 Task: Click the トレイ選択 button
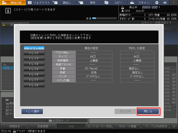click(x=32, y=111)
